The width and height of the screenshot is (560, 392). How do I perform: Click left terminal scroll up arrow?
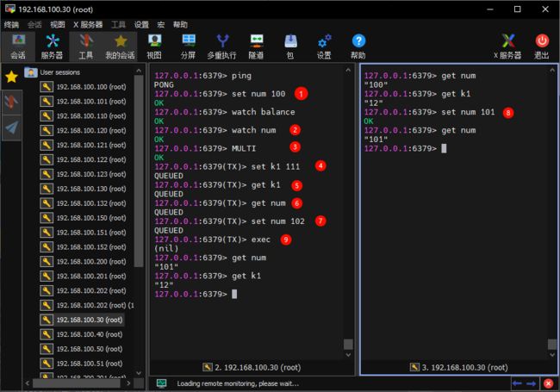click(348, 71)
